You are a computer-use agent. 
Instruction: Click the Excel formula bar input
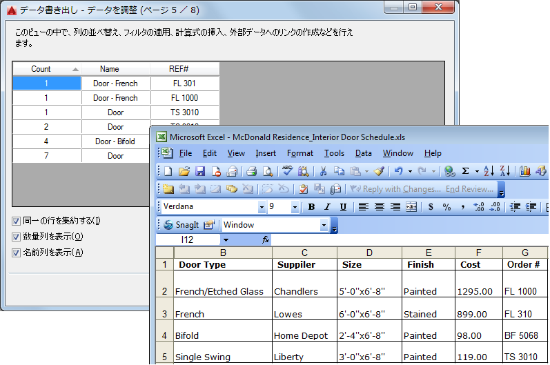[x=410, y=239]
